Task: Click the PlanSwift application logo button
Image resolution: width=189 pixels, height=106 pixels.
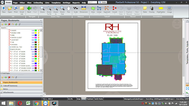Action: (x=2, y=2)
